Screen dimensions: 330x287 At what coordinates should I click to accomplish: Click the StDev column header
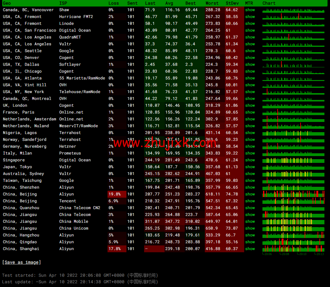click(x=232, y=3)
